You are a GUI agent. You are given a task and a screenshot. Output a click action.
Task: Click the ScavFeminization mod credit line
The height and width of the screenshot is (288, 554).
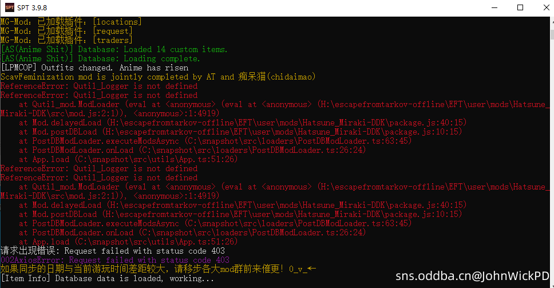[158, 77]
